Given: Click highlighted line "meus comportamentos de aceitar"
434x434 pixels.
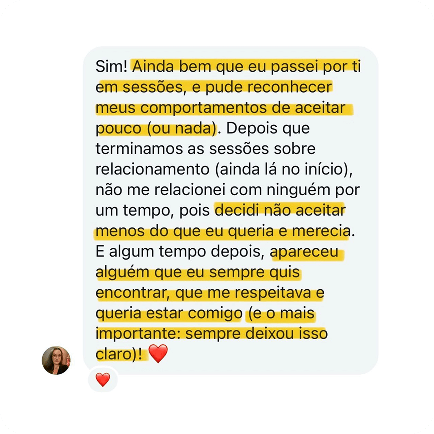Looking at the screenshot, I should click(x=221, y=108).
